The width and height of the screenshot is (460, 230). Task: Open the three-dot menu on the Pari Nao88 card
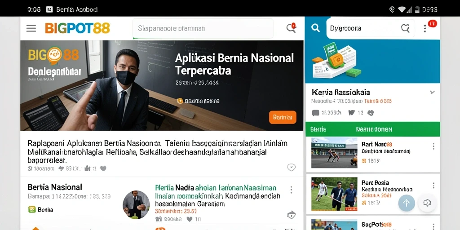[433, 146]
